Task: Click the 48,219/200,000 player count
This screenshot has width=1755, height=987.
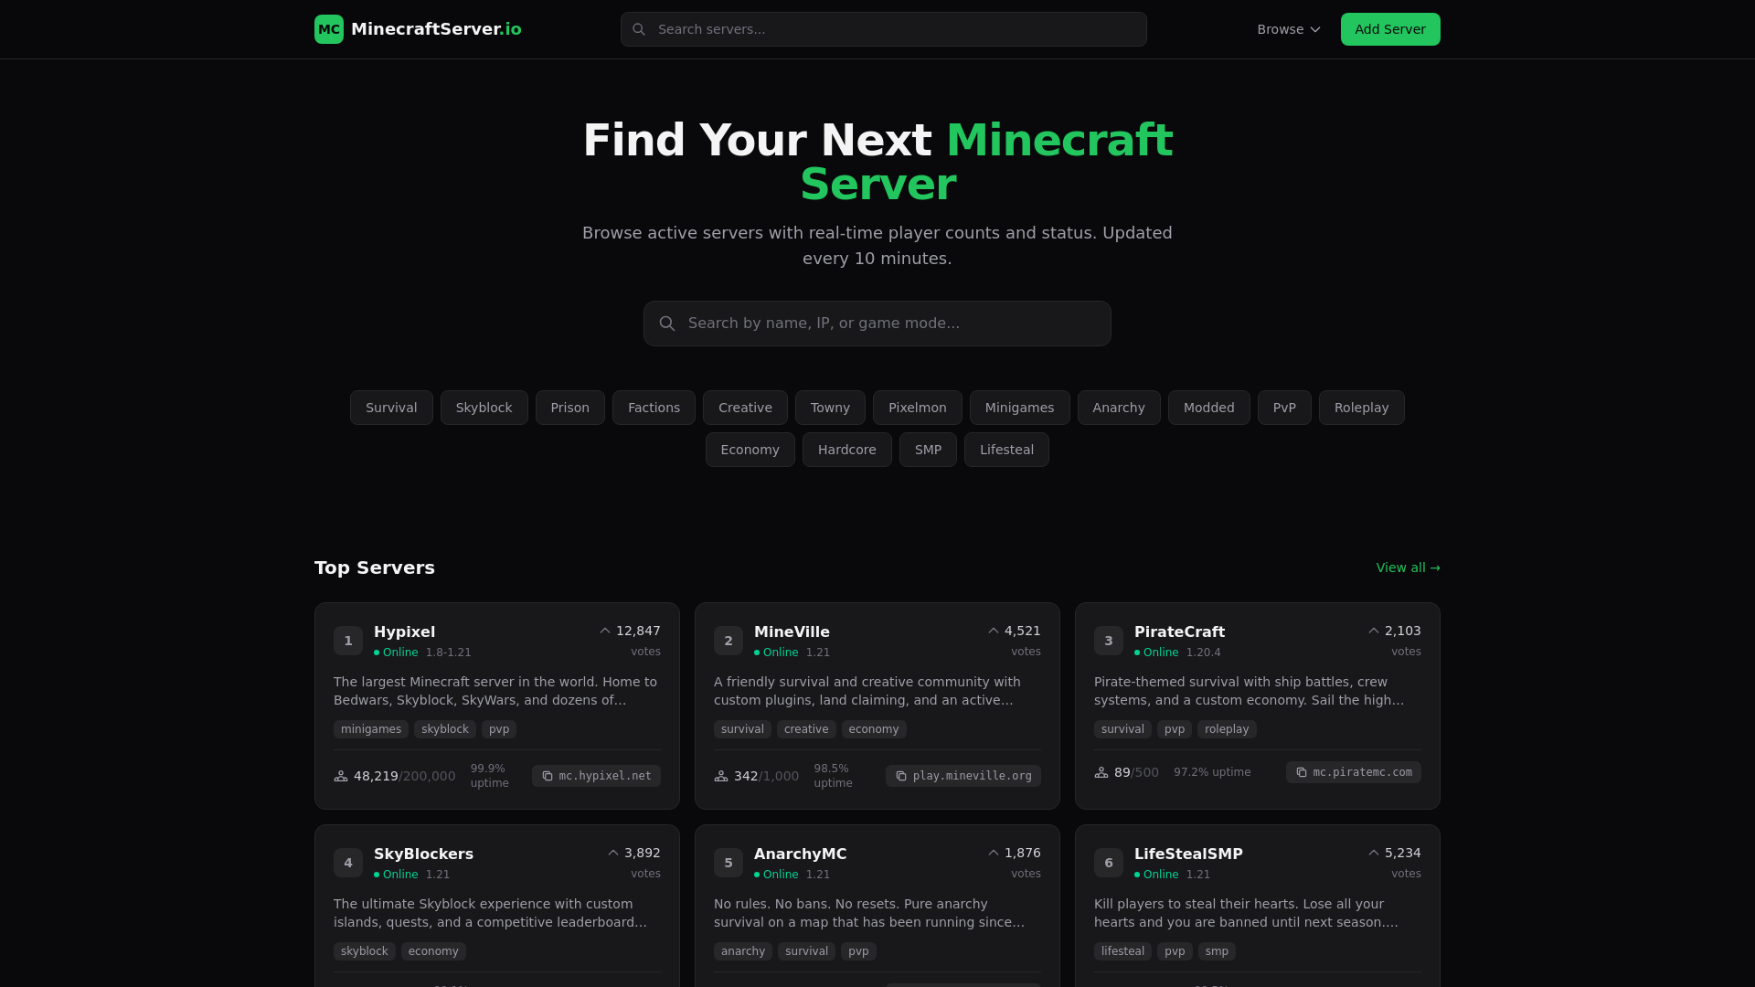Action: [404, 776]
